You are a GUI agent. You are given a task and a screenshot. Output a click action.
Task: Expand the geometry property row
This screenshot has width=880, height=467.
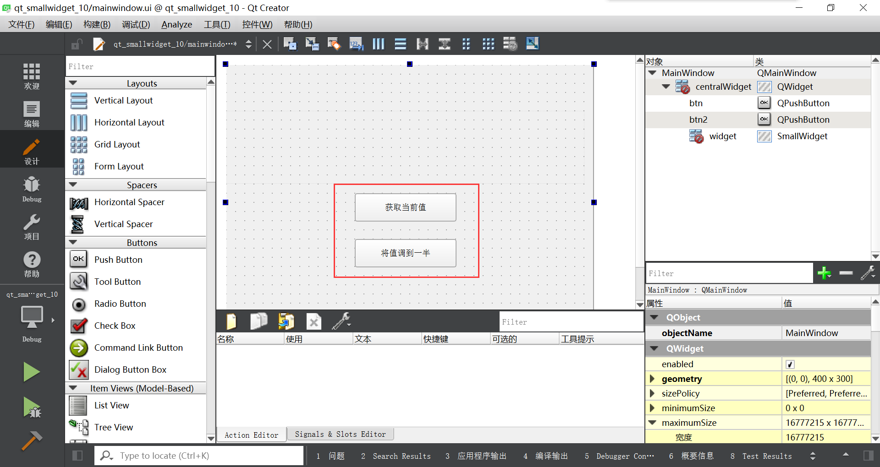click(653, 379)
